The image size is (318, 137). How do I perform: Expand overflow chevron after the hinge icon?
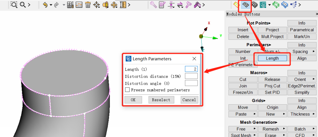(204, 5)
